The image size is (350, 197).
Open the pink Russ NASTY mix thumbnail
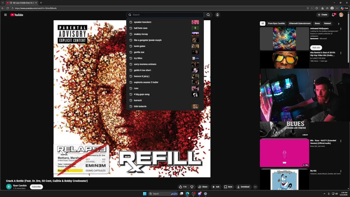coord(284,153)
